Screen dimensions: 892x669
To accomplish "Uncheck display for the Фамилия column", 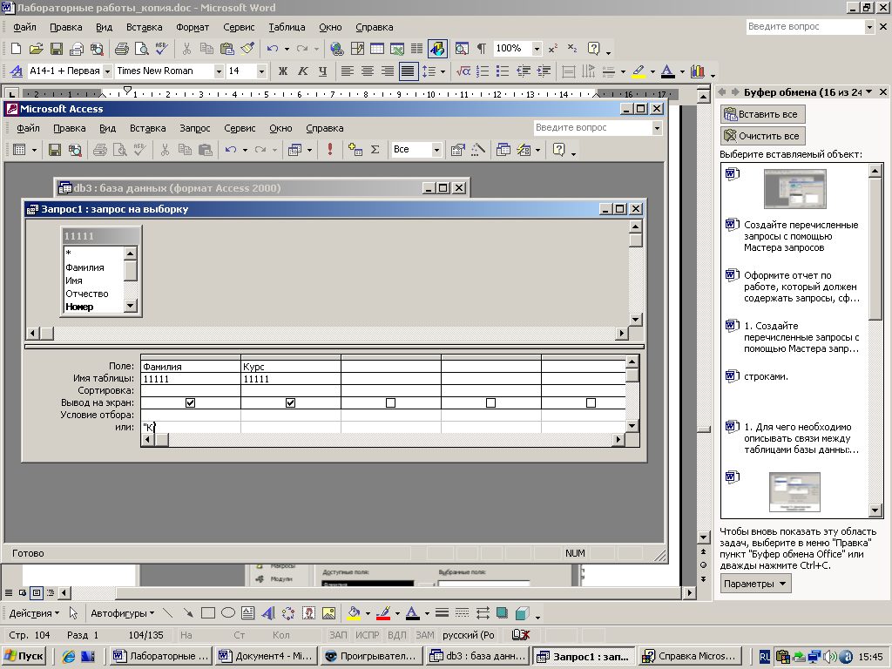I will [x=191, y=402].
